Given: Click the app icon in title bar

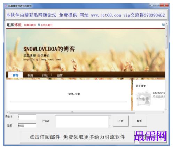Looking at the screenshot, I should (6, 6).
